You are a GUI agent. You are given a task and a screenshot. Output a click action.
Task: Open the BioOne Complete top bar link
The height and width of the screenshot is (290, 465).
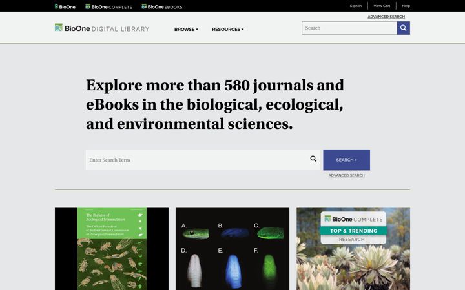click(108, 6)
